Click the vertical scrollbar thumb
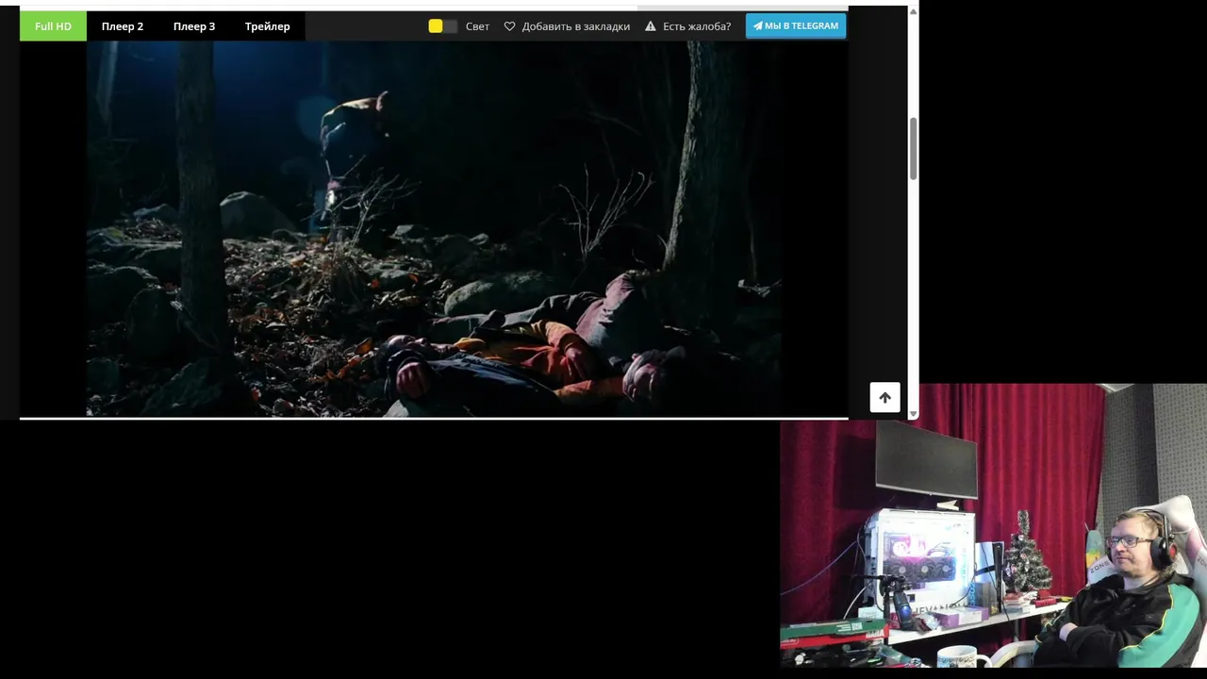1207x679 pixels. coord(913,149)
